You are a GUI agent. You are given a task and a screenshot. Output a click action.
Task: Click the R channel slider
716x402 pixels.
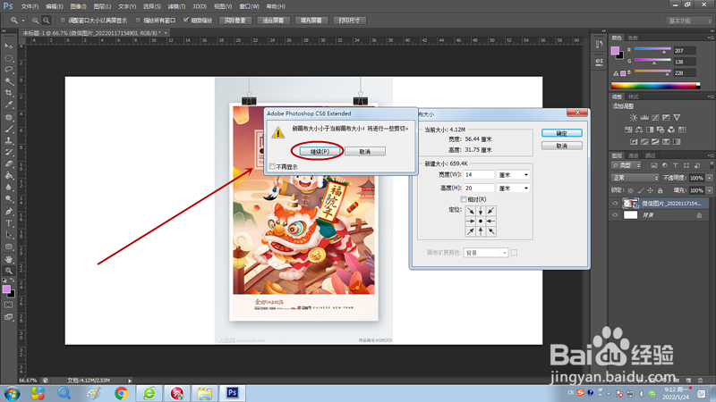pos(652,49)
